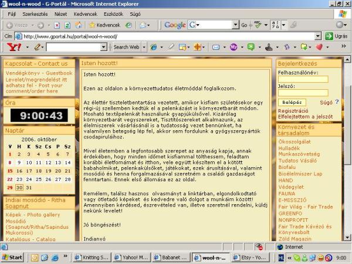This screenshot has width=352, height=264.
Task: Click the Ugrás go button
Action: (x=336, y=36)
